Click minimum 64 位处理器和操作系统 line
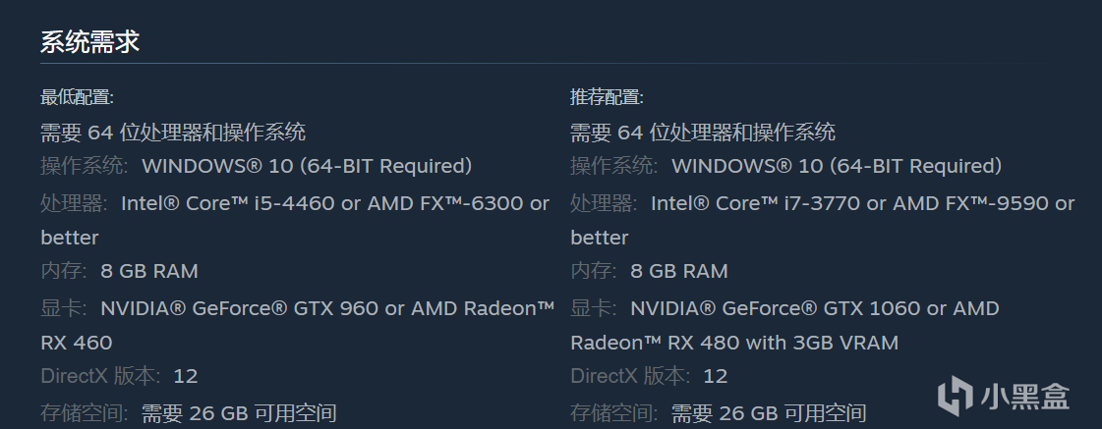This screenshot has width=1102, height=429. [x=173, y=132]
